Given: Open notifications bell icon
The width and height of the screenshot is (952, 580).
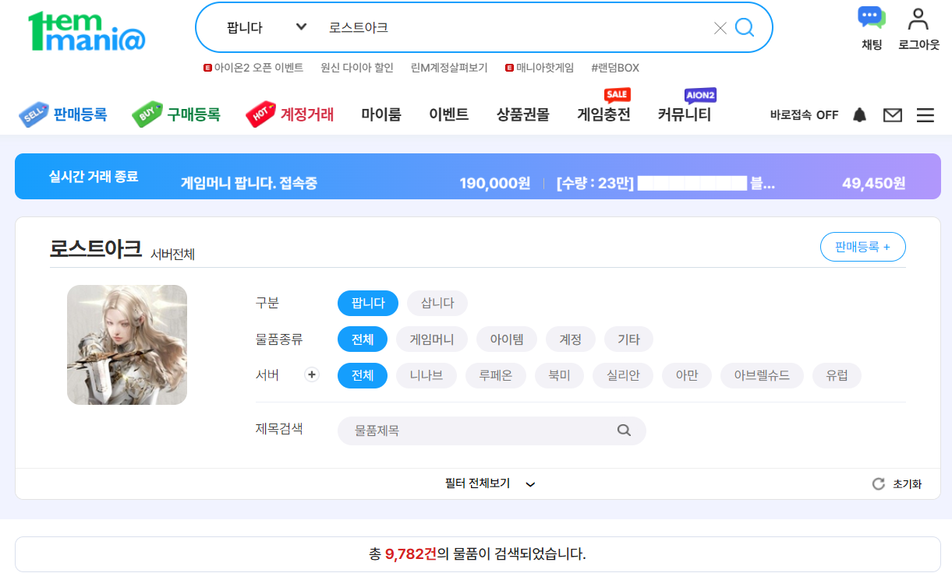Looking at the screenshot, I should tap(860, 115).
